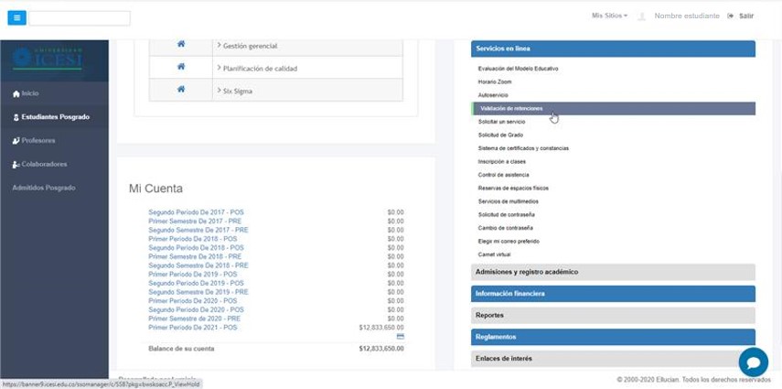
Task: Click the home icon beside Six Sigma
Action: click(181, 90)
